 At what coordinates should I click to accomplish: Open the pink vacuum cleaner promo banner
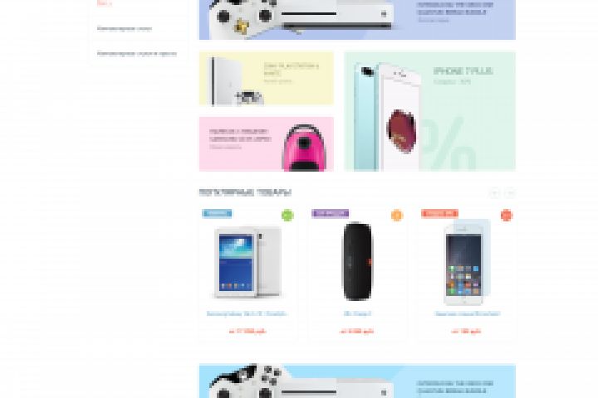click(x=267, y=144)
